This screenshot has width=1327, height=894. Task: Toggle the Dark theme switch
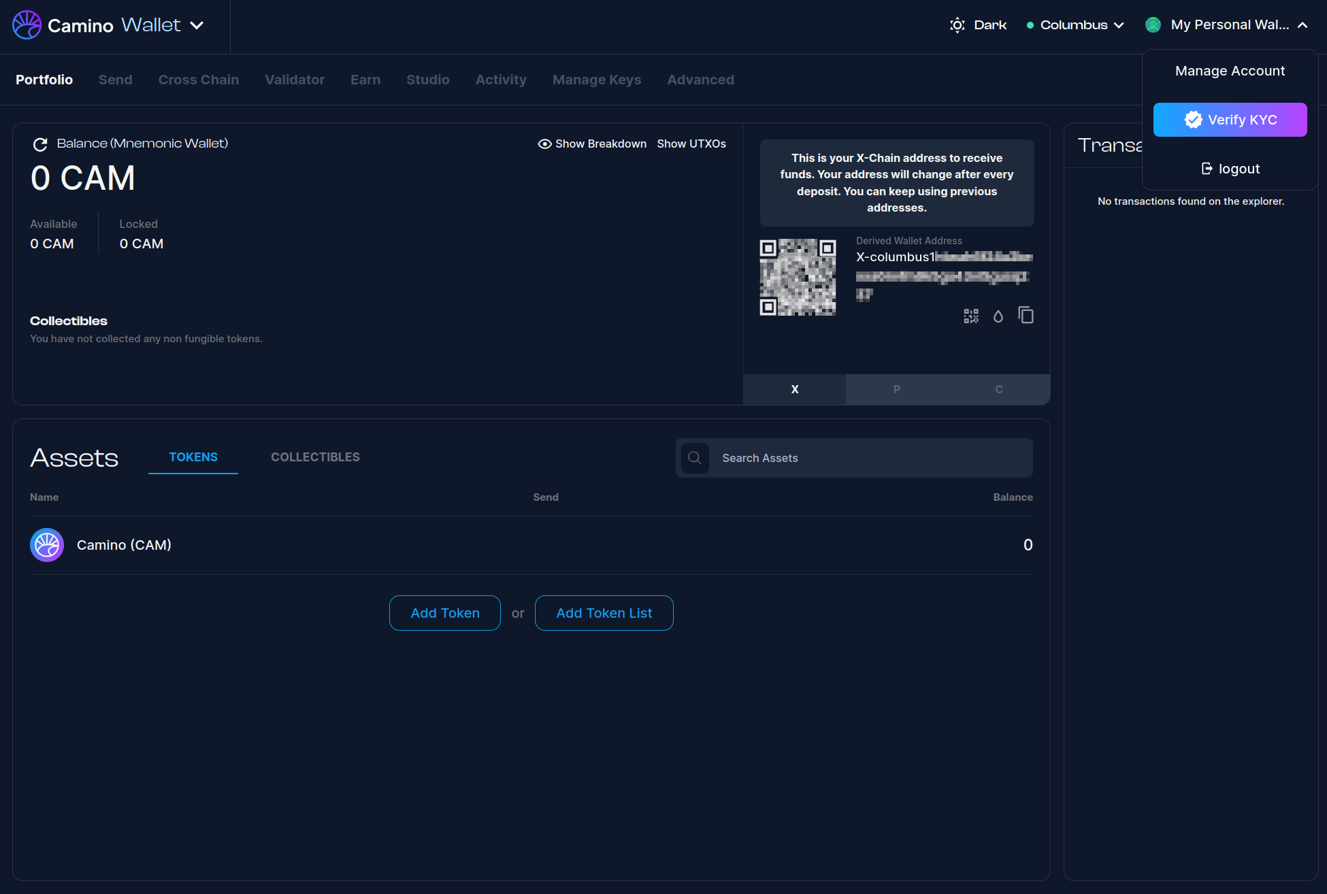pyautogui.click(x=979, y=25)
